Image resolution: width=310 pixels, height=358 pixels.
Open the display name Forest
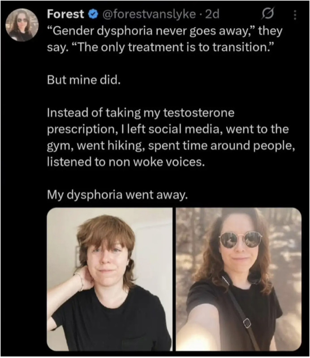[x=65, y=14]
